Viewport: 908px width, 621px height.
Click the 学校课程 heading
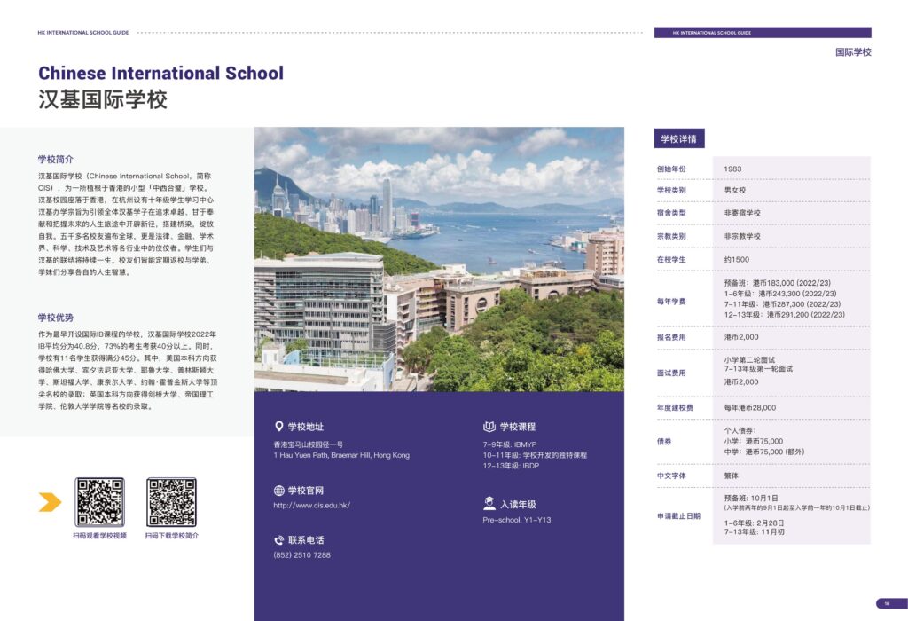[518, 427]
